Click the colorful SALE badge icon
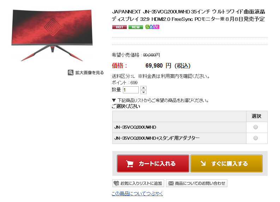 [152, 27]
